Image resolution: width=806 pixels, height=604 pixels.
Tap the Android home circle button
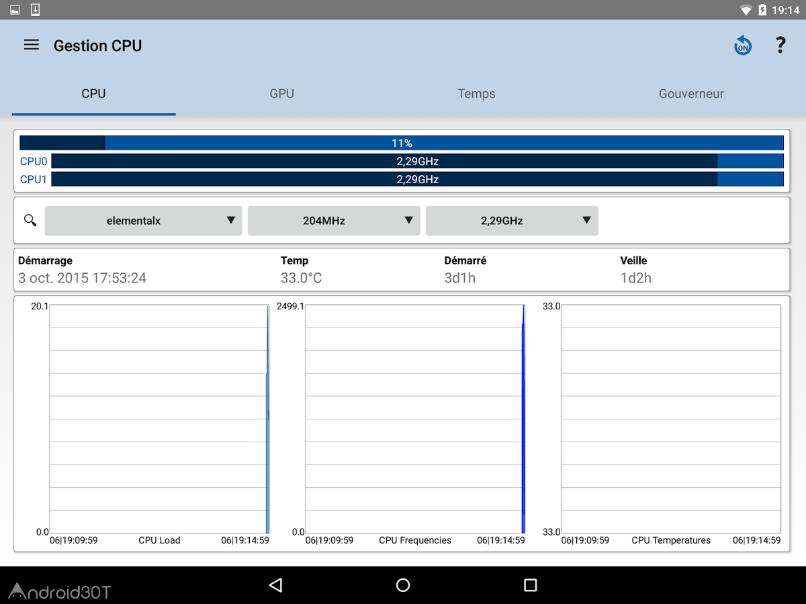[x=403, y=585]
